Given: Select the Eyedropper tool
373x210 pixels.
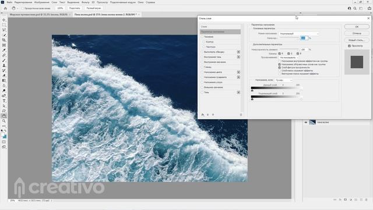Looking at the screenshot, I should pyautogui.click(x=4, y=50).
